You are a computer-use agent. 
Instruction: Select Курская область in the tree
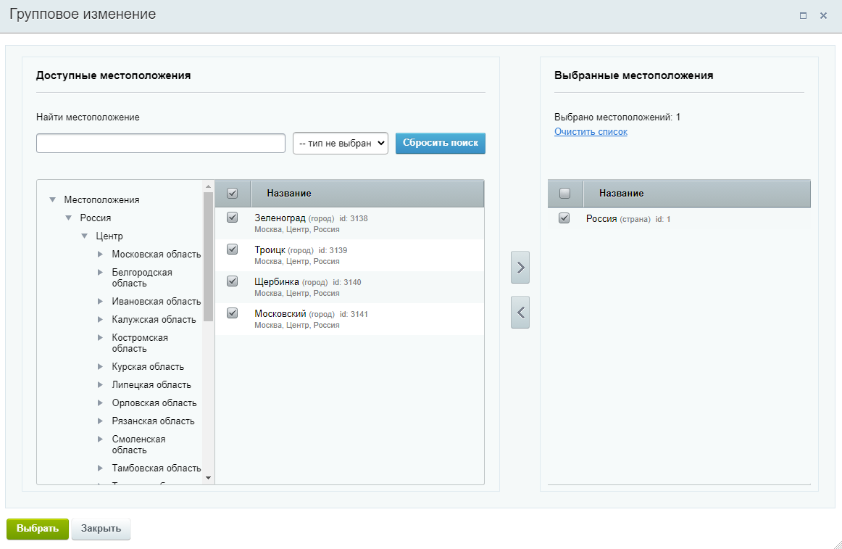(x=148, y=366)
